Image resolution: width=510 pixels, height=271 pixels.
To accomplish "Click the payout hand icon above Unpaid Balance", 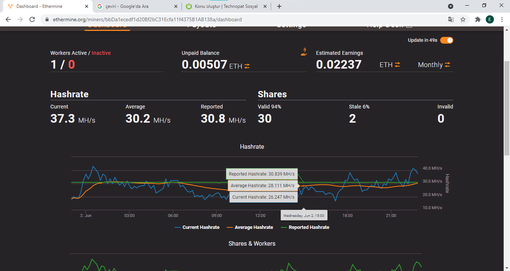I will (304, 52).
